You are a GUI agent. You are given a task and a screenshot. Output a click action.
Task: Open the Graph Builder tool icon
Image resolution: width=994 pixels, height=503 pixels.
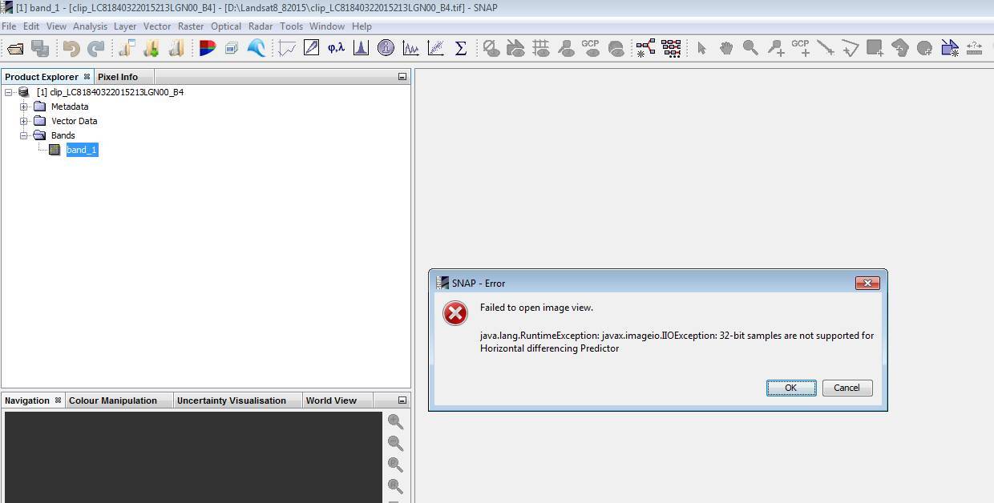point(645,49)
